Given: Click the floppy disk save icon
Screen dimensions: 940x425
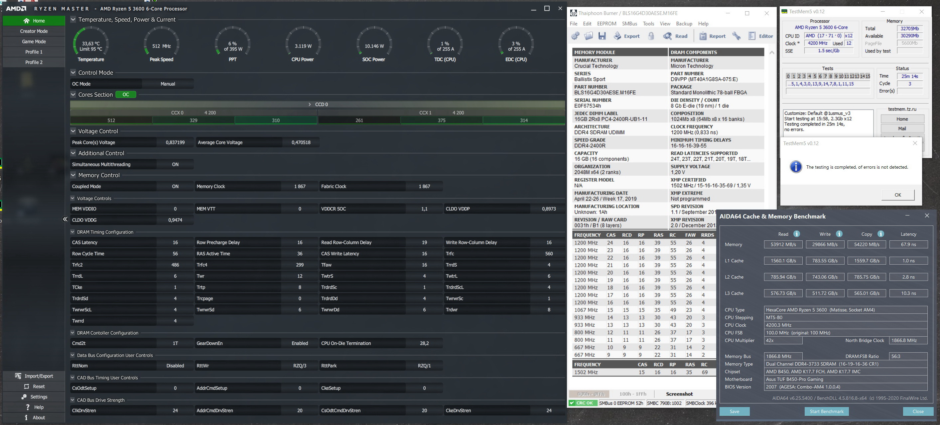Looking at the screenshot, I should click(602, 36).
